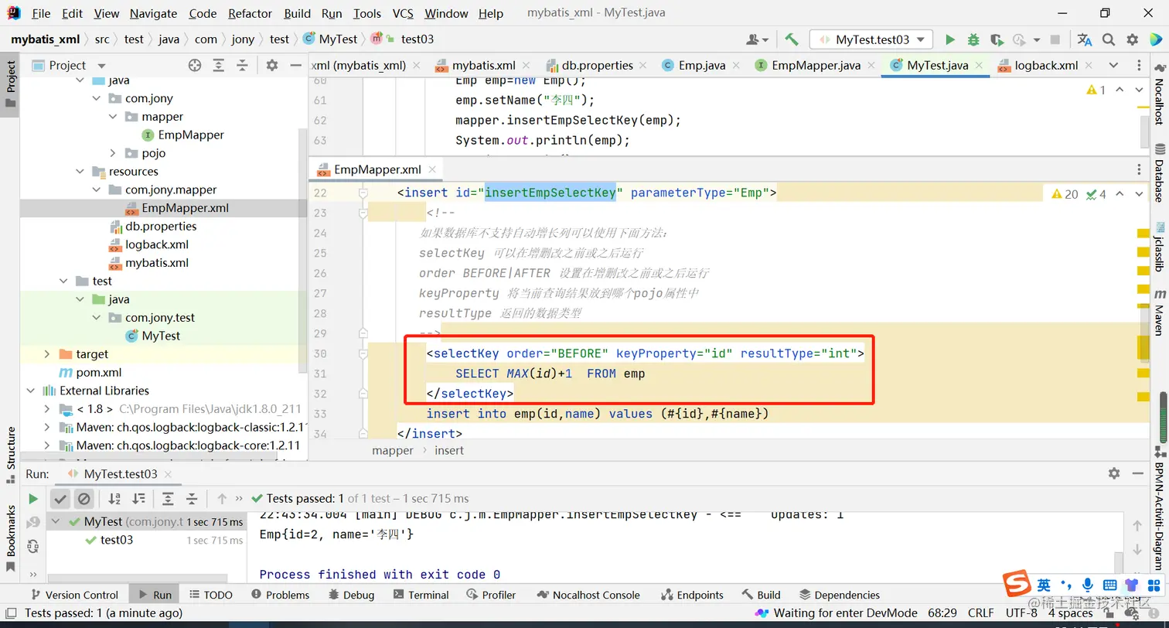Open Search Everywhere magnifier icon
Viewport: 1169px width, 628px height.
[x=1109, y=39]
